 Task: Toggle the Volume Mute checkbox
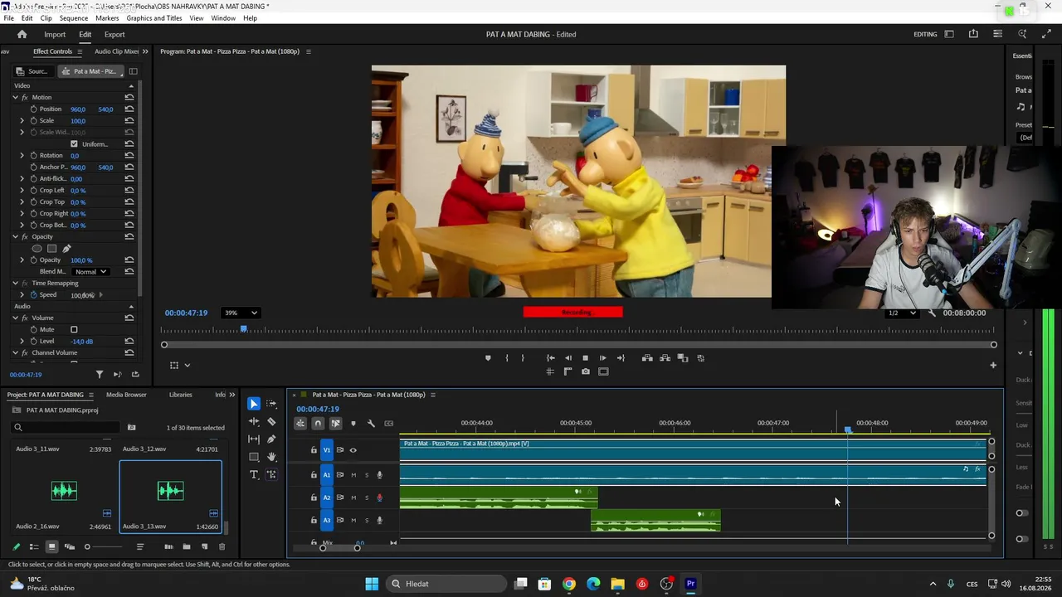74,330
